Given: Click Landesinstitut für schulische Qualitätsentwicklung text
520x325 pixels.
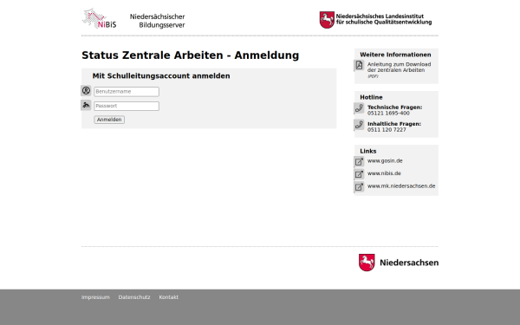Looking at the screenshot, I should [384, 19].
